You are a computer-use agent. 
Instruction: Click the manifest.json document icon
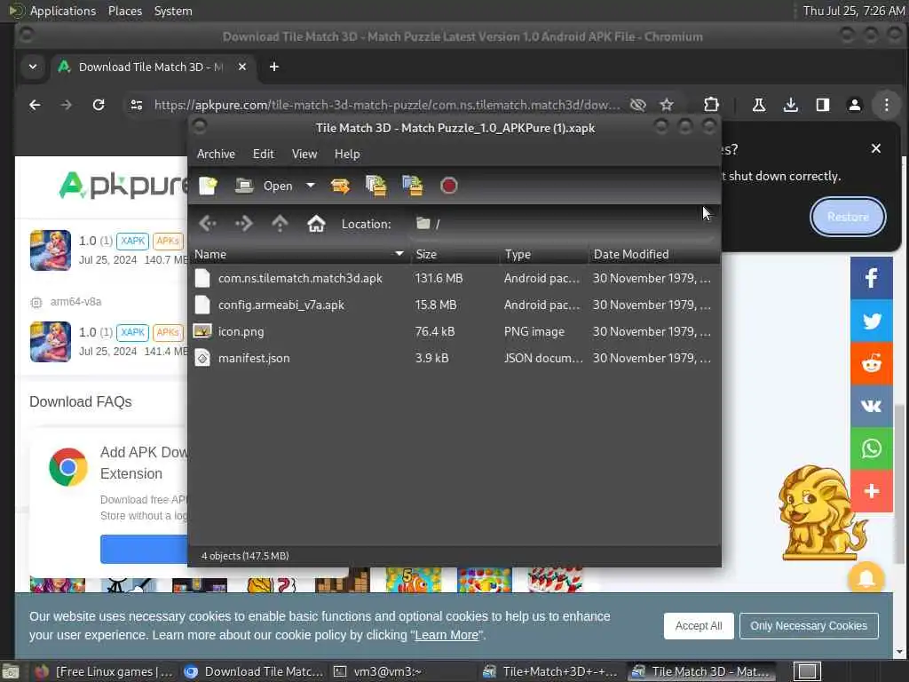click(x=202, y=358)
